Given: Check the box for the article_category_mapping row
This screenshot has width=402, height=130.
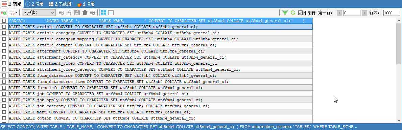Looking at the screenshot, I should [4, 39].
